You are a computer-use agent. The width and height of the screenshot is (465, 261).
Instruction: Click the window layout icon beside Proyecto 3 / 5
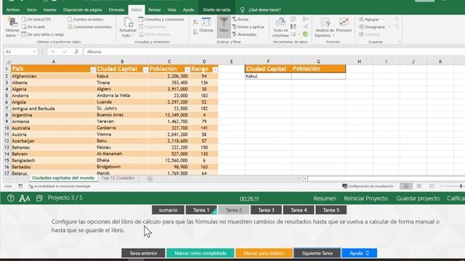[x=39, y=198]
